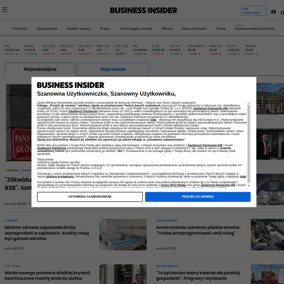Click the USD / PLN rate
The width and height of the screenshot is (284, 284).
(66, 50)
